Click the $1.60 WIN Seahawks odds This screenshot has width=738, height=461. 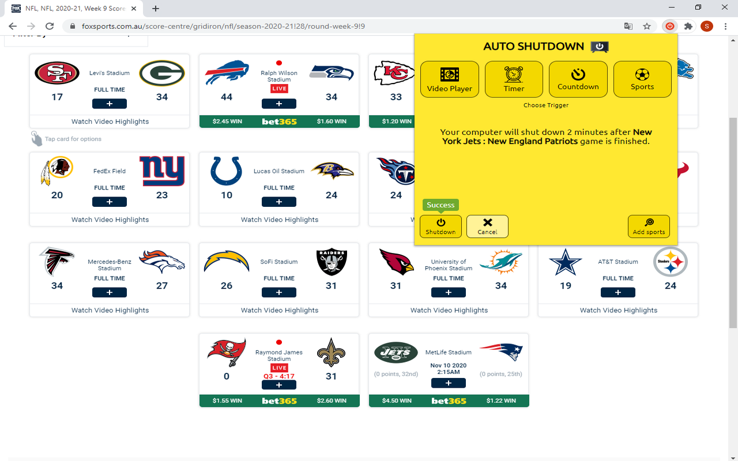pyautogui.click(x=332, y=122)
